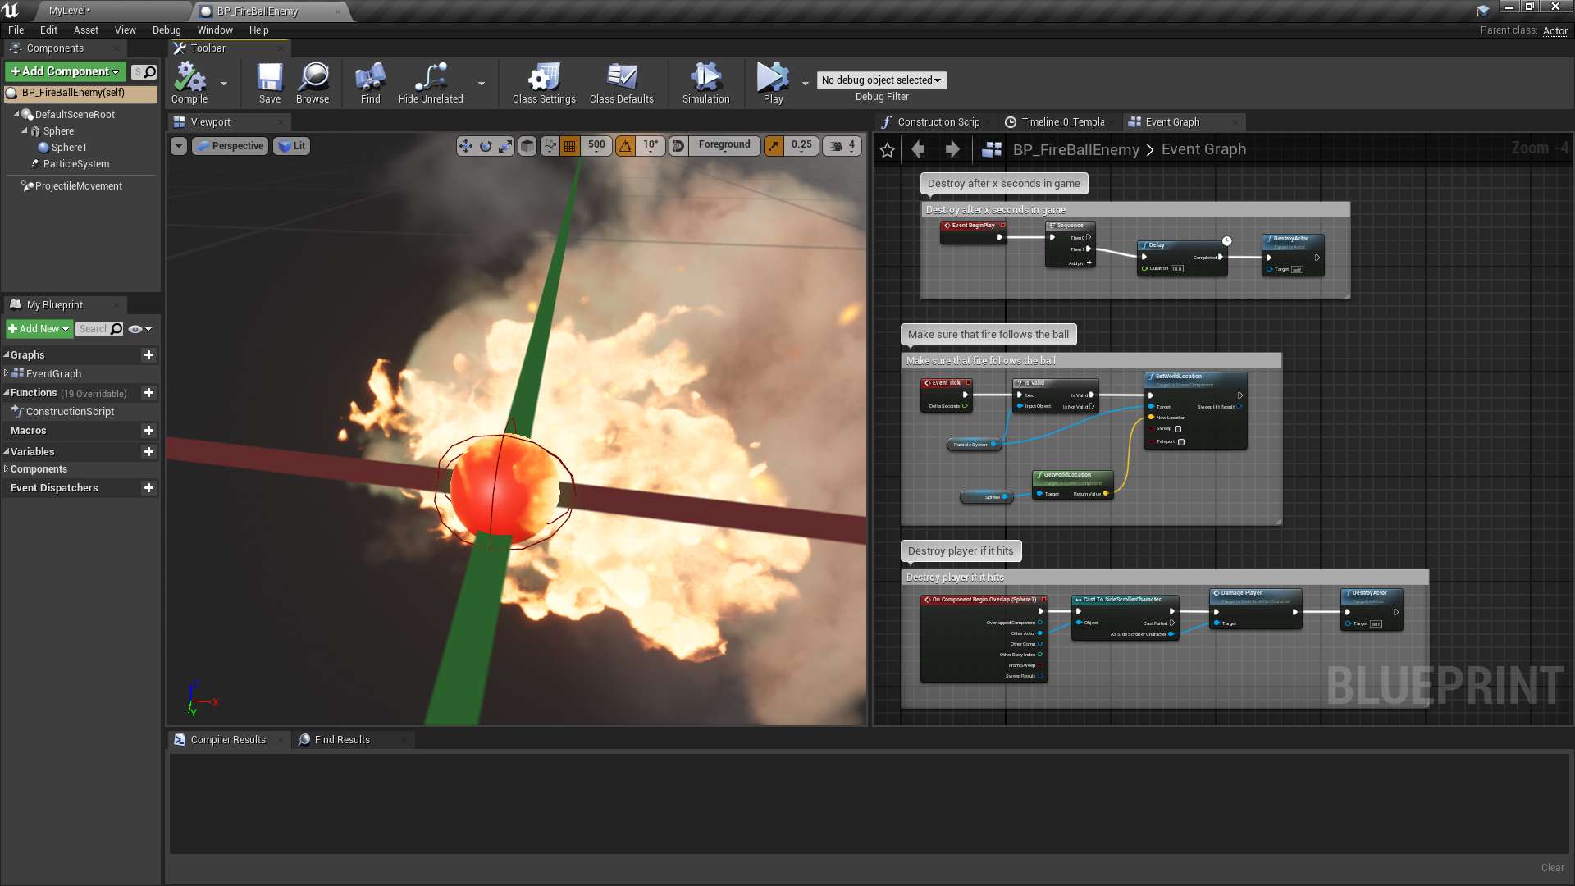The width and height of the screenshot is (1575, 886).
Task: Open Class Settings
Action: (542, 81)
